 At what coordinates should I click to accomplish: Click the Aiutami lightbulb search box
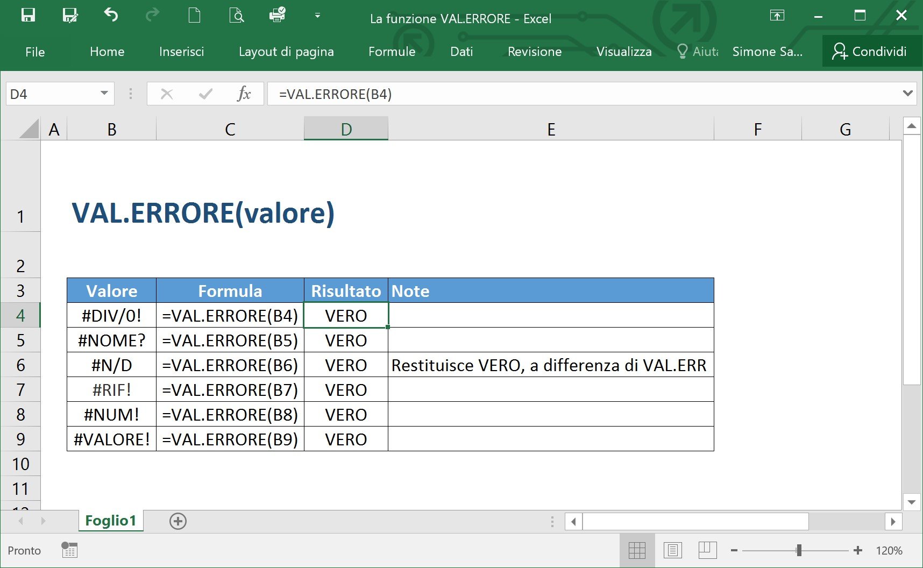click(x=698, y=52)
